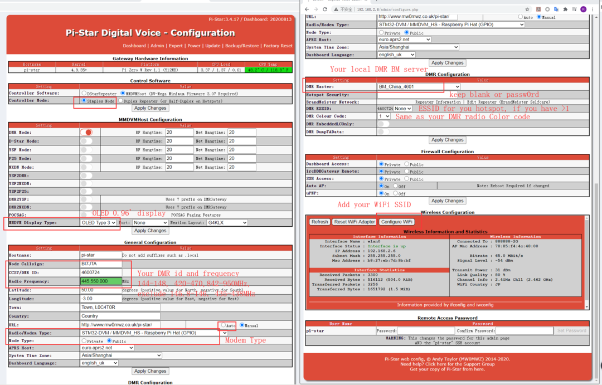Open the PDF extension icon in browser toolbar

(538, 9)
